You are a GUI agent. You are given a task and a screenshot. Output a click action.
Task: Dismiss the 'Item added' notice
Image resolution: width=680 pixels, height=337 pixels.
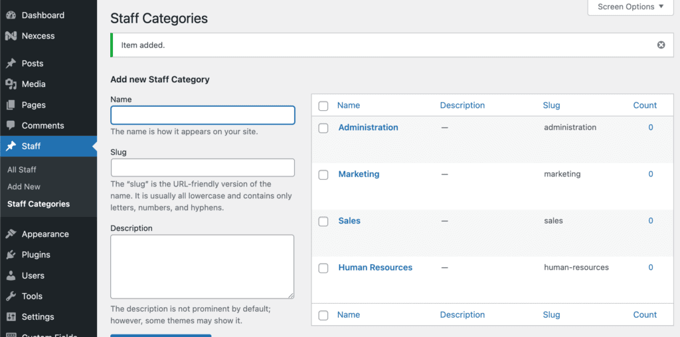click(x=661, y=45)
